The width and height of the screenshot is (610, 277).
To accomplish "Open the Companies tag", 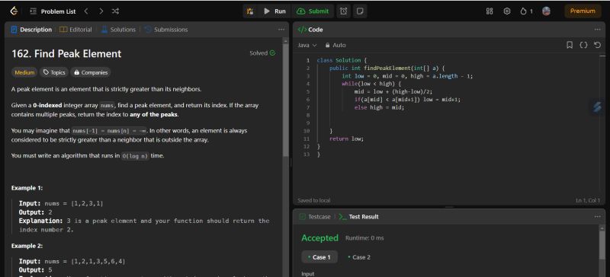I will (x=91, y=72).
